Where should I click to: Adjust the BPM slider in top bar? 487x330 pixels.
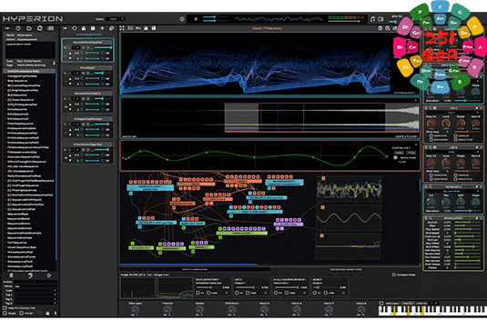pyautogui.click(x=393, y=22)
